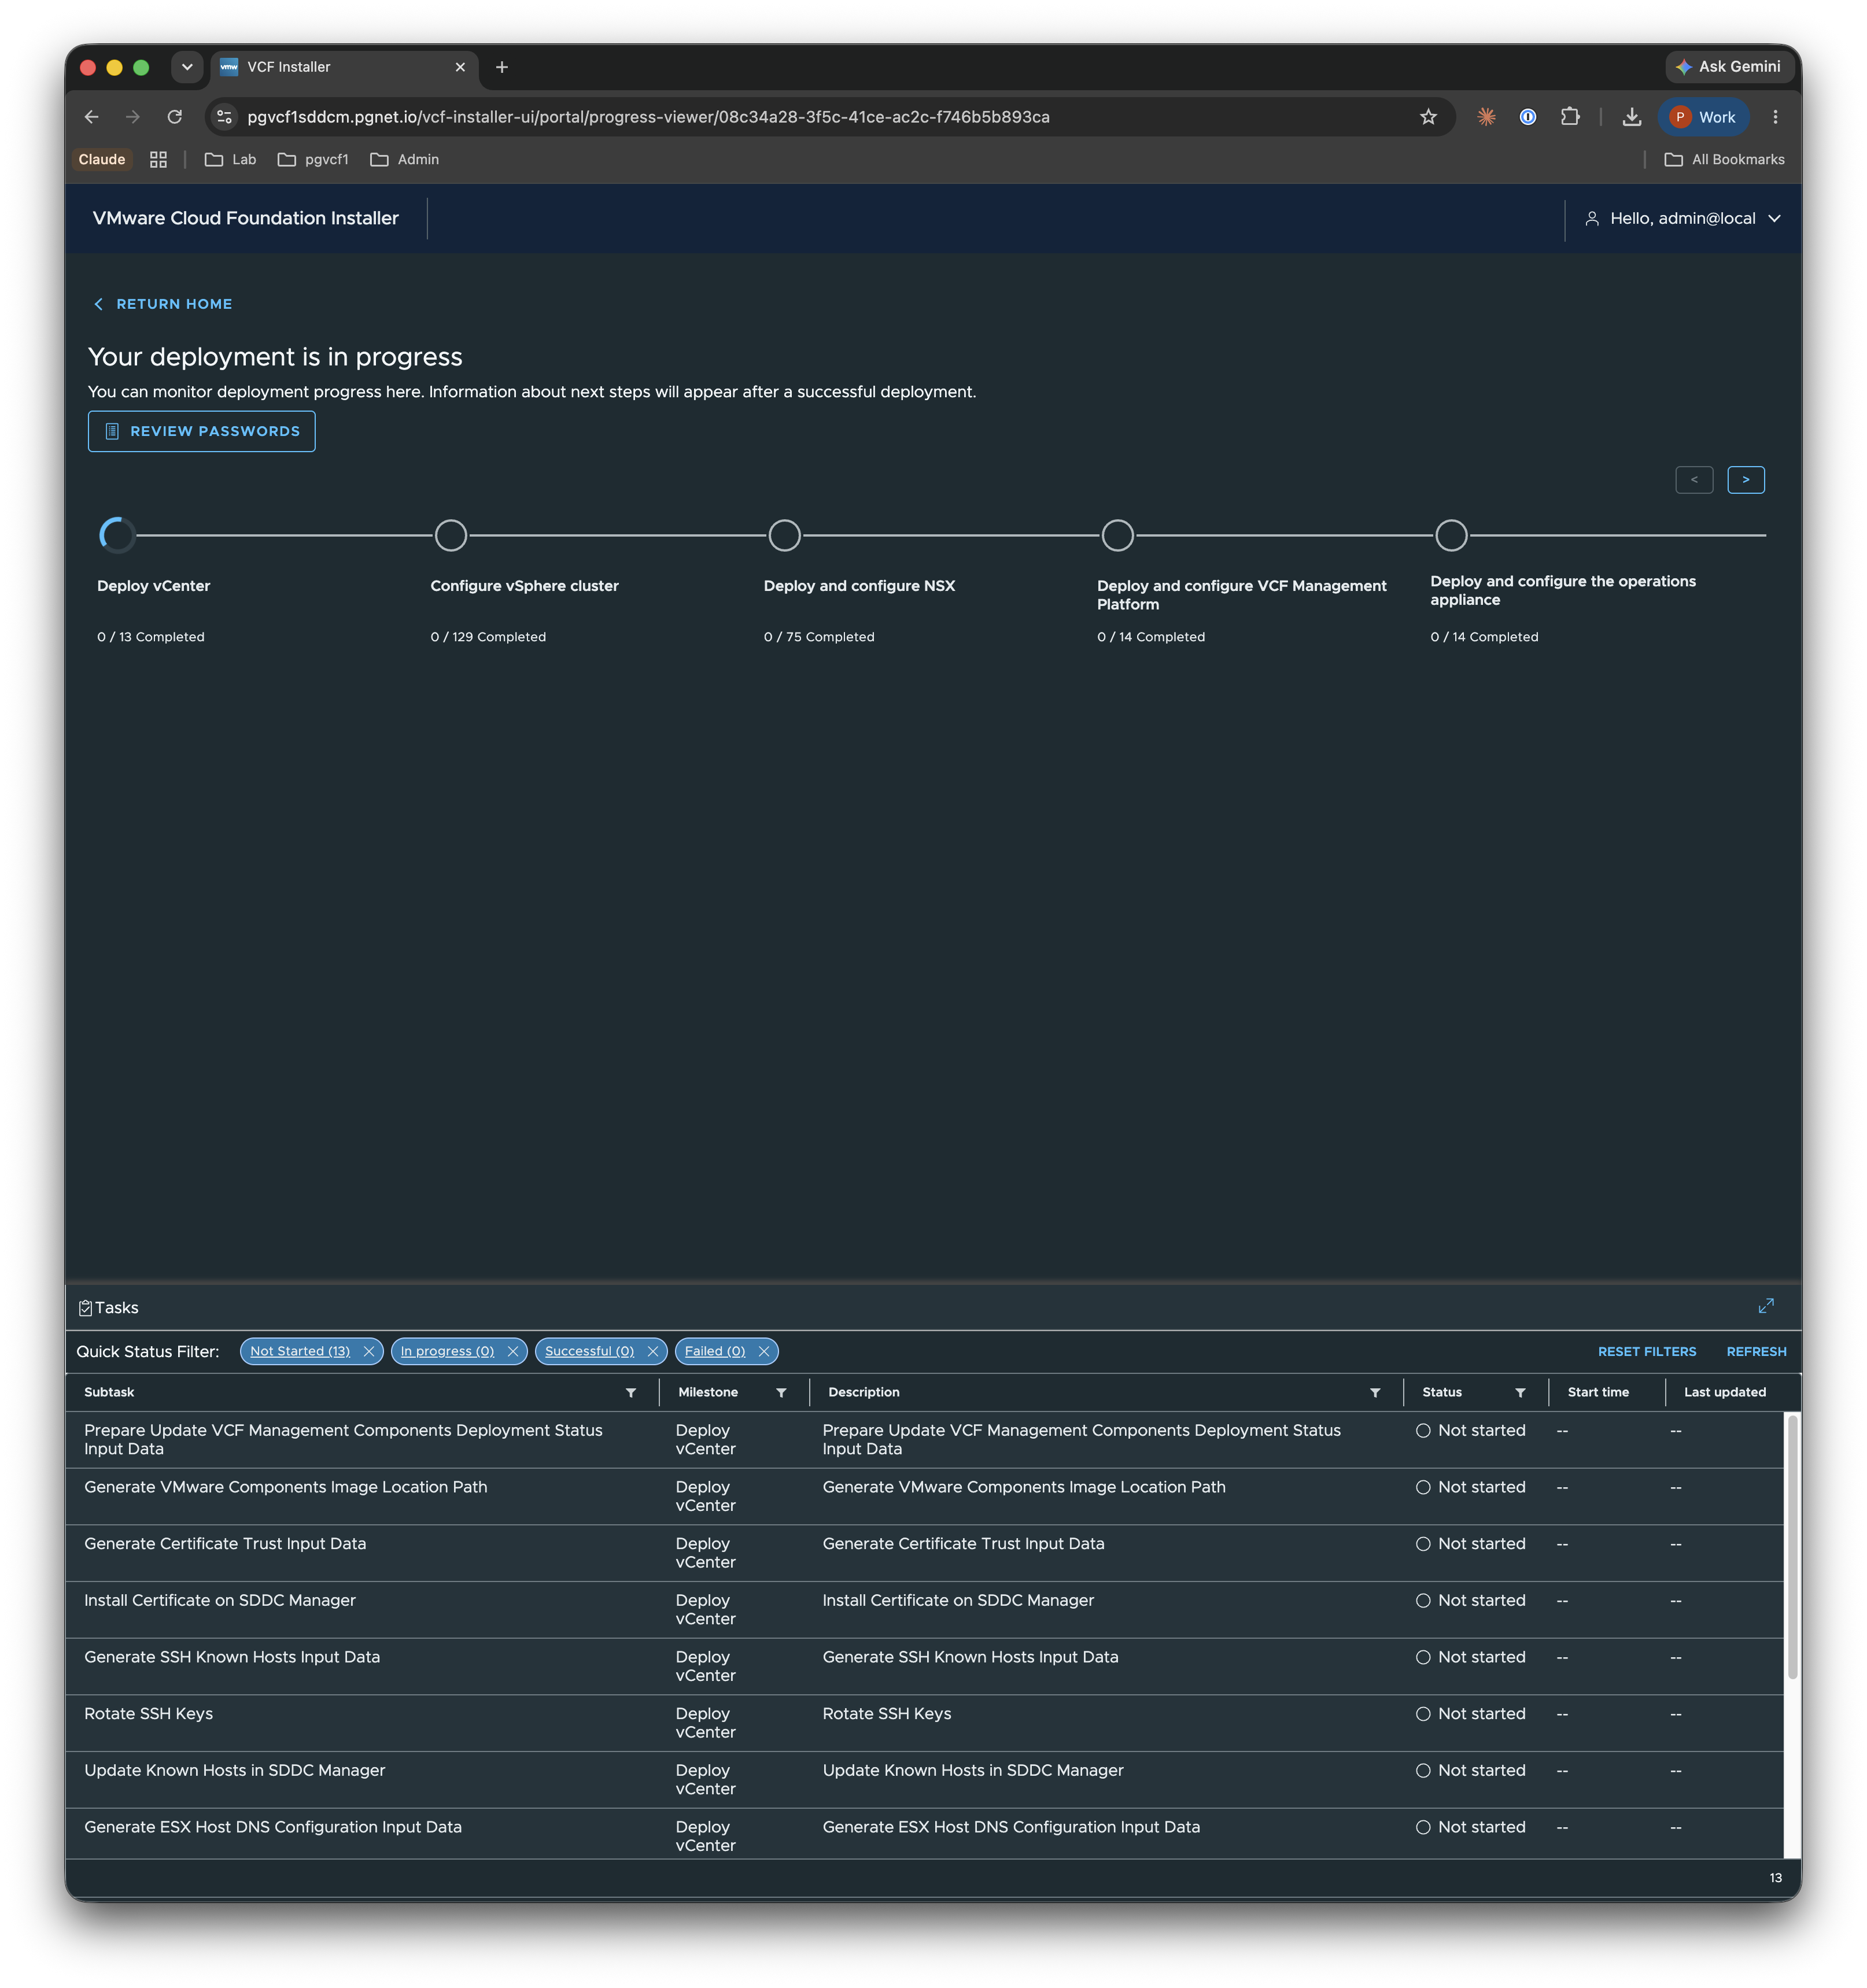The height and width of the screenshot is (1988, 1867).
Task: Click the Tasks panel clipboard icon
Action: pos(85,1308)
